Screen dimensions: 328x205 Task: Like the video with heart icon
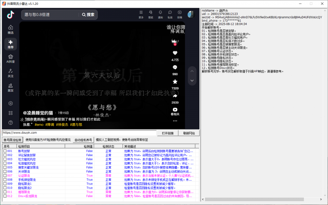click(175, 53)
